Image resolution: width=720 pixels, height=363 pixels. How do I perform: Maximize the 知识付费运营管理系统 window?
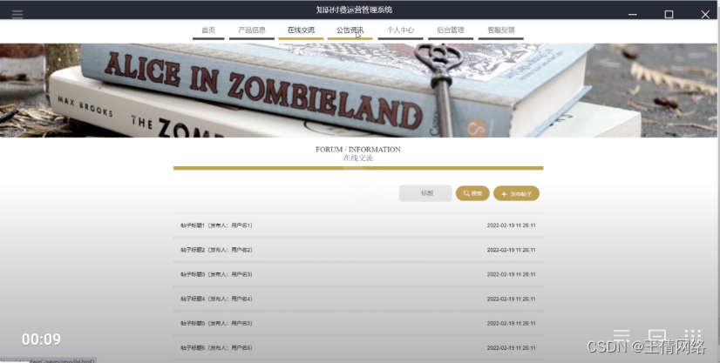669,14
